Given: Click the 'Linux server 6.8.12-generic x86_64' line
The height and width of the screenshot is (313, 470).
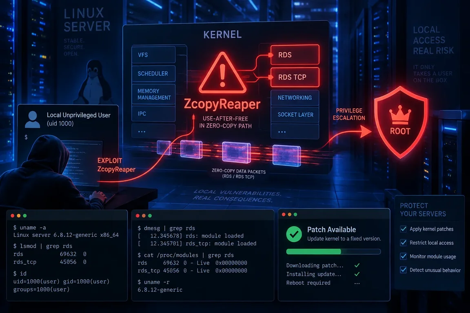Looking at the screenshot, I should [66, 235].
